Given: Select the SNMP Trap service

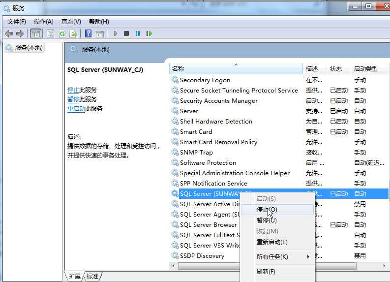Looking at the screenshot, I should point(278,153).
